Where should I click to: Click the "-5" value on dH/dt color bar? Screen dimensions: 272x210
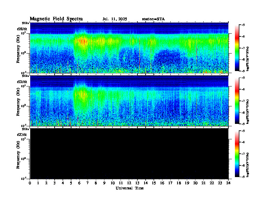(243, 25)
